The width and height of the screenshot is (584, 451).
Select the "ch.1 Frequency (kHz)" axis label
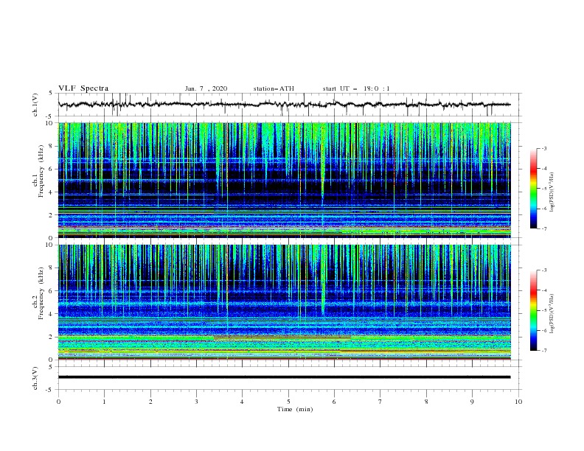click(38, 171)
